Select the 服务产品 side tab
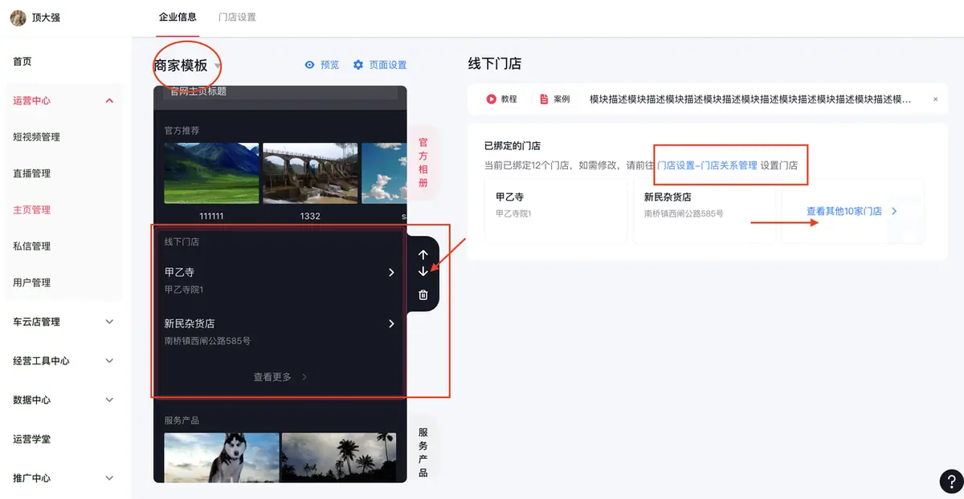Image resolution: width=964 pixels, height=499 pixels. pos(423,452)
